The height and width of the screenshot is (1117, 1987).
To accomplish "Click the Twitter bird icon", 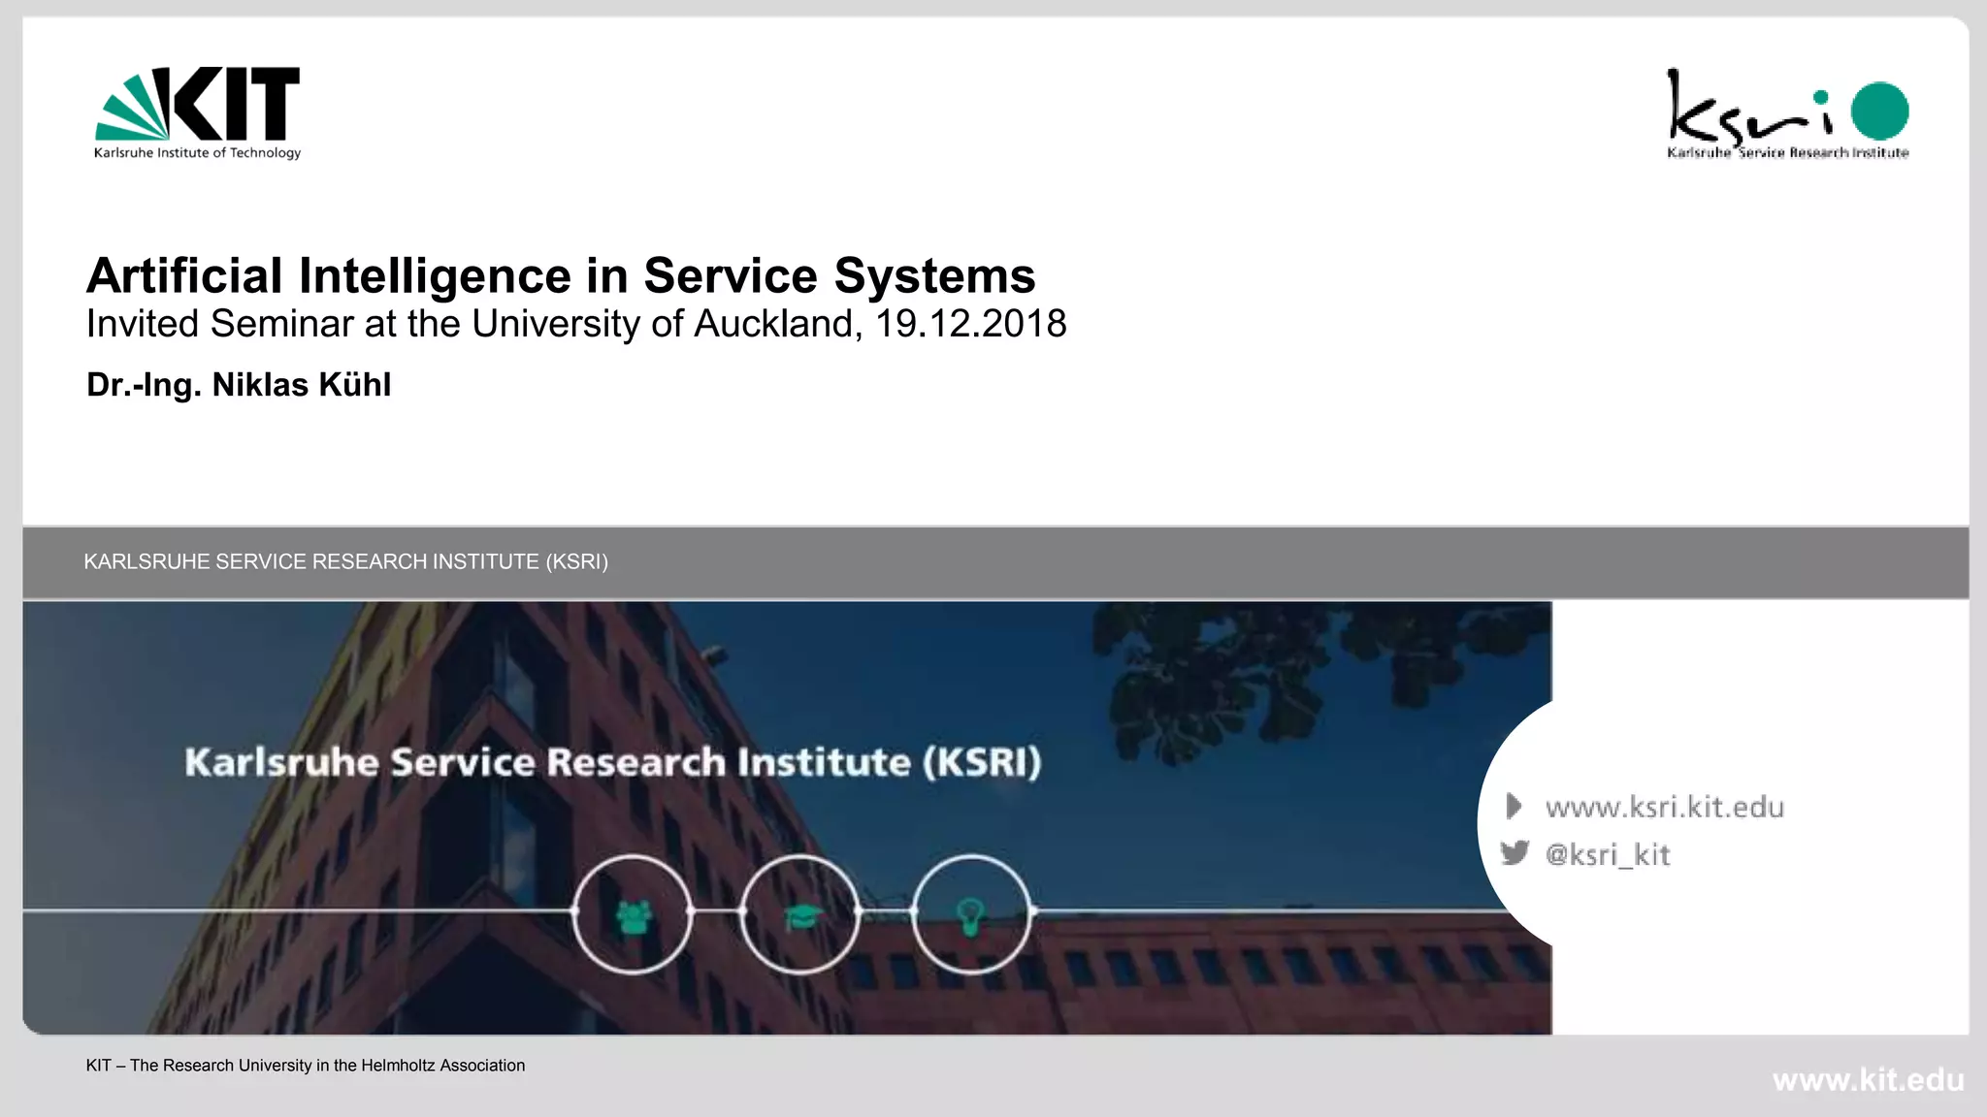I will point(1514,853).
